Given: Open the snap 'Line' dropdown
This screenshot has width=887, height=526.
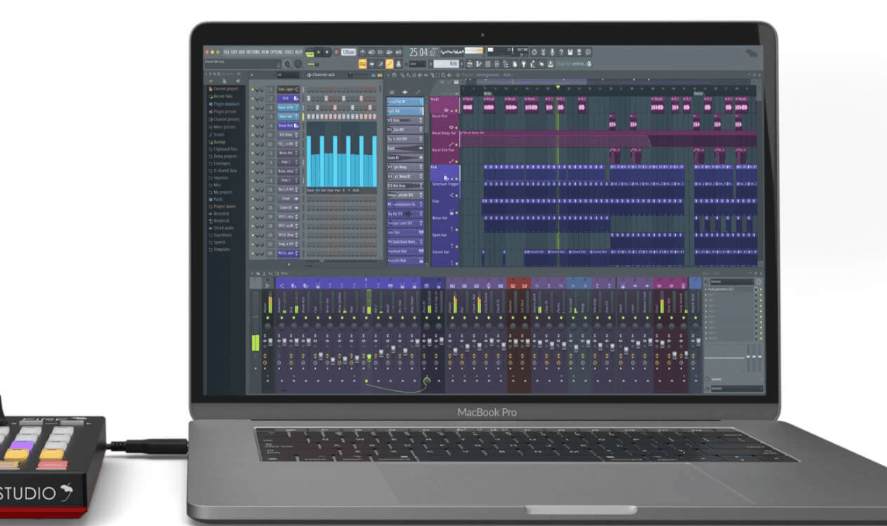Looking at the screenshot, I should coord(418,64).
